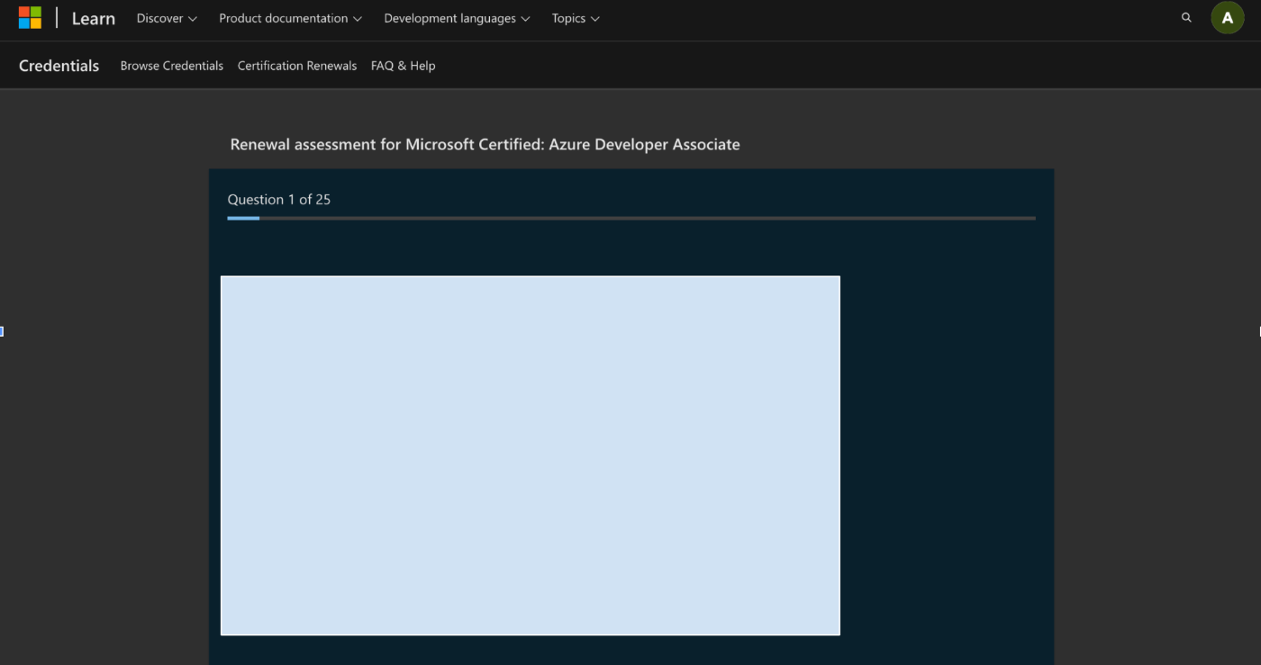The image size is (1261, 665).
Task: Click the Question 1 of 25 label
Action: pos(279,200)
